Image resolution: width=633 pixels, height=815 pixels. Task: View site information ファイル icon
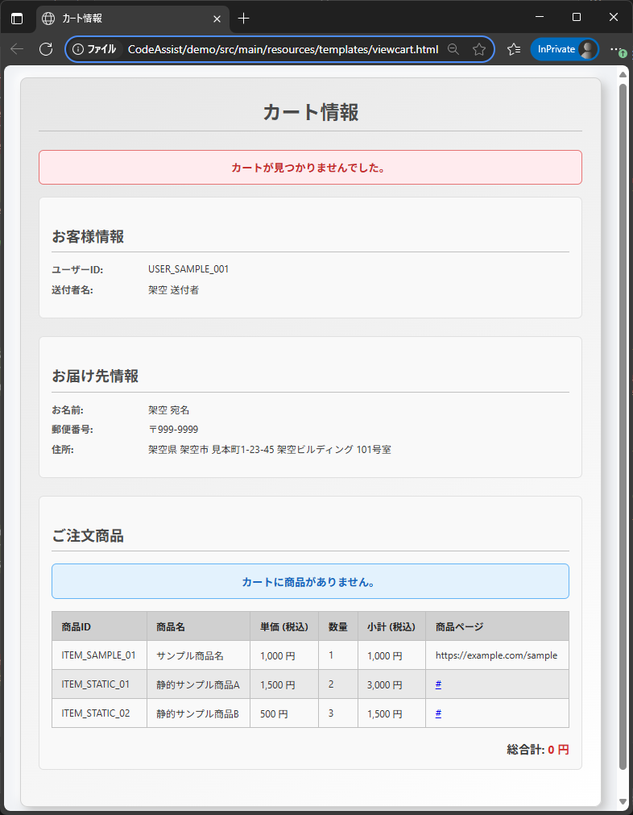94,49
